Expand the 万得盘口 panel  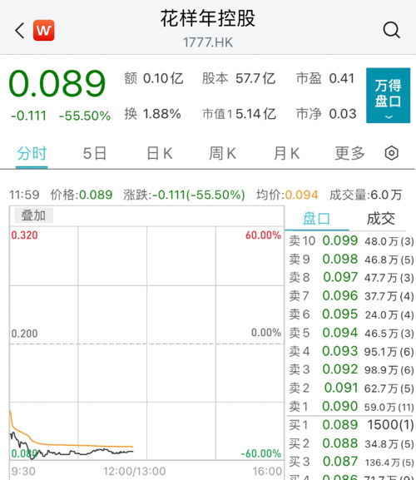click(389, 96)
